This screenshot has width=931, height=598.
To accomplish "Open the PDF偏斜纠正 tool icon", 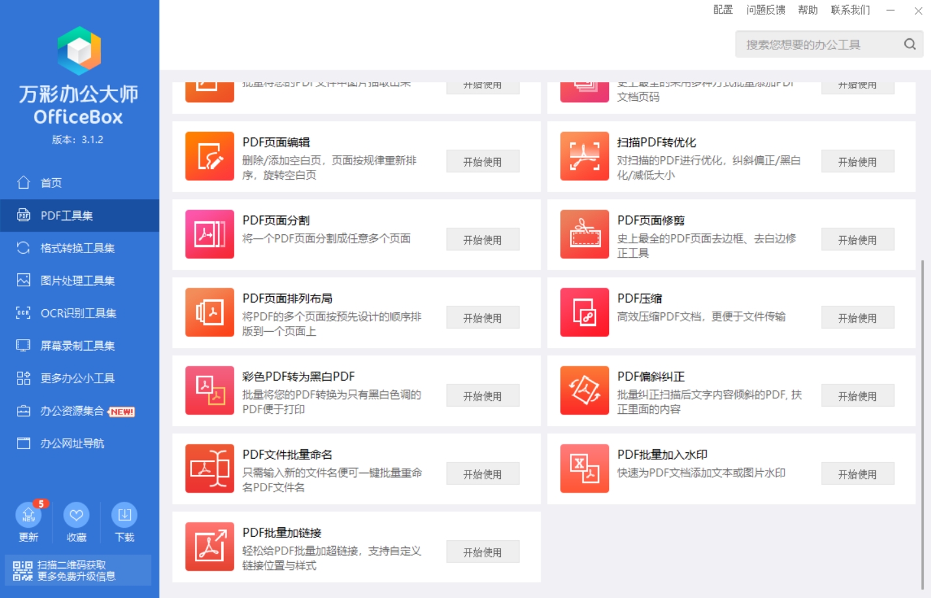I will tap(584, 390).
